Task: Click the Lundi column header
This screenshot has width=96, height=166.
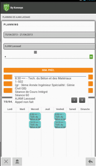Action: pyautogui.click(x=10, y=109)
